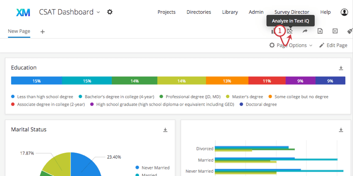The width and height of the screenshot is (353, 176).
Task: Click the export dashboard download icon
Action: point(320,31)
